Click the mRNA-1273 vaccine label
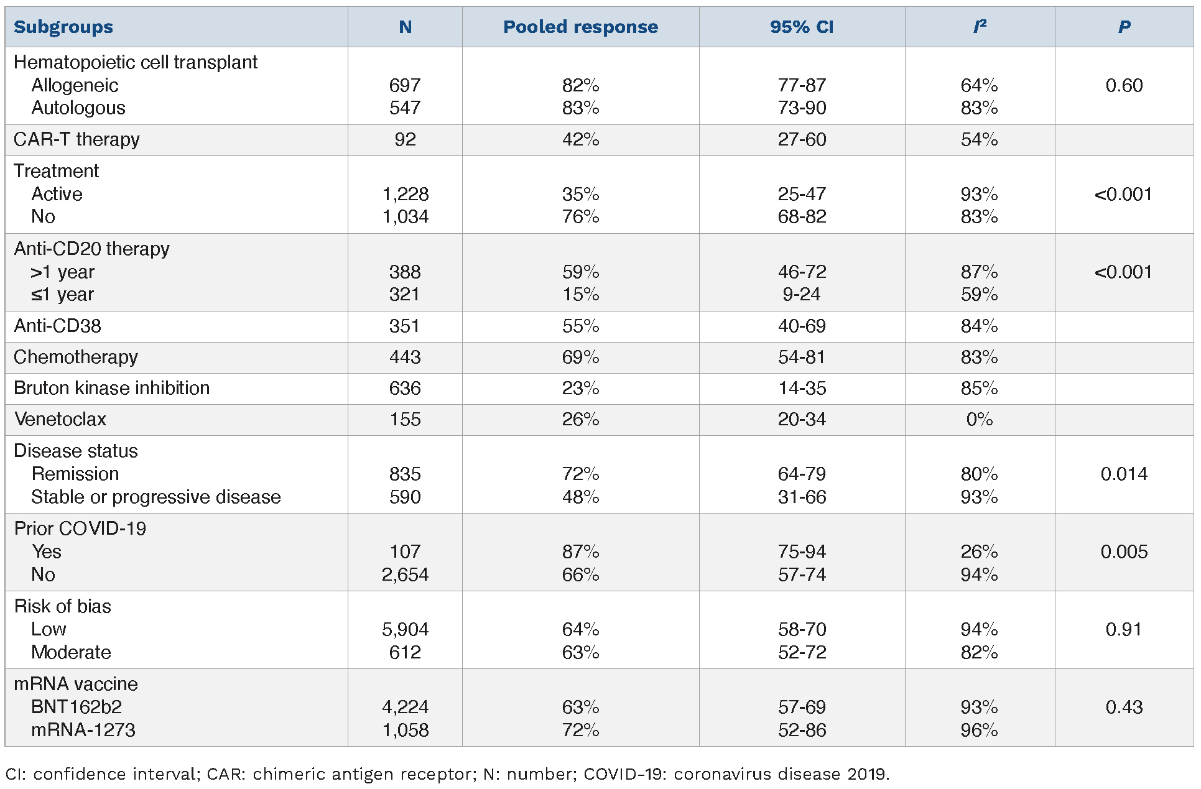Viewport: 1201px width, 789px height. tap(83, 730)
